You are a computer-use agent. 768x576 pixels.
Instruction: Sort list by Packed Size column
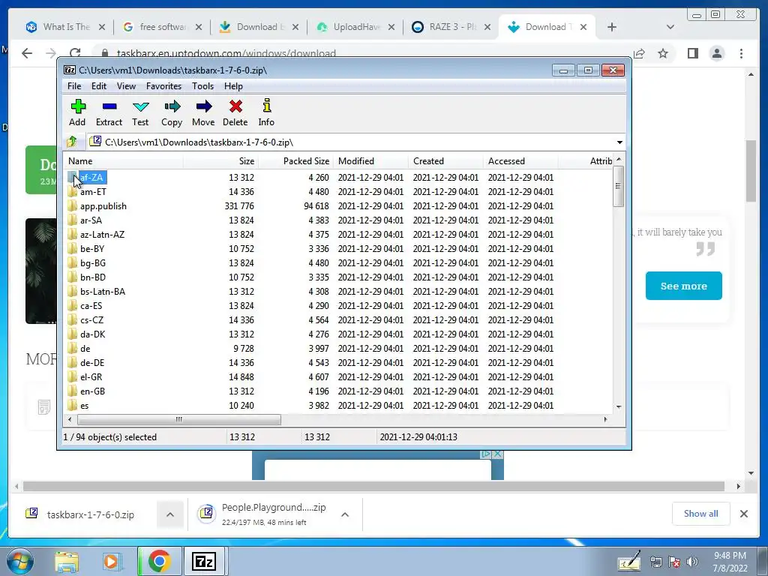295,161
